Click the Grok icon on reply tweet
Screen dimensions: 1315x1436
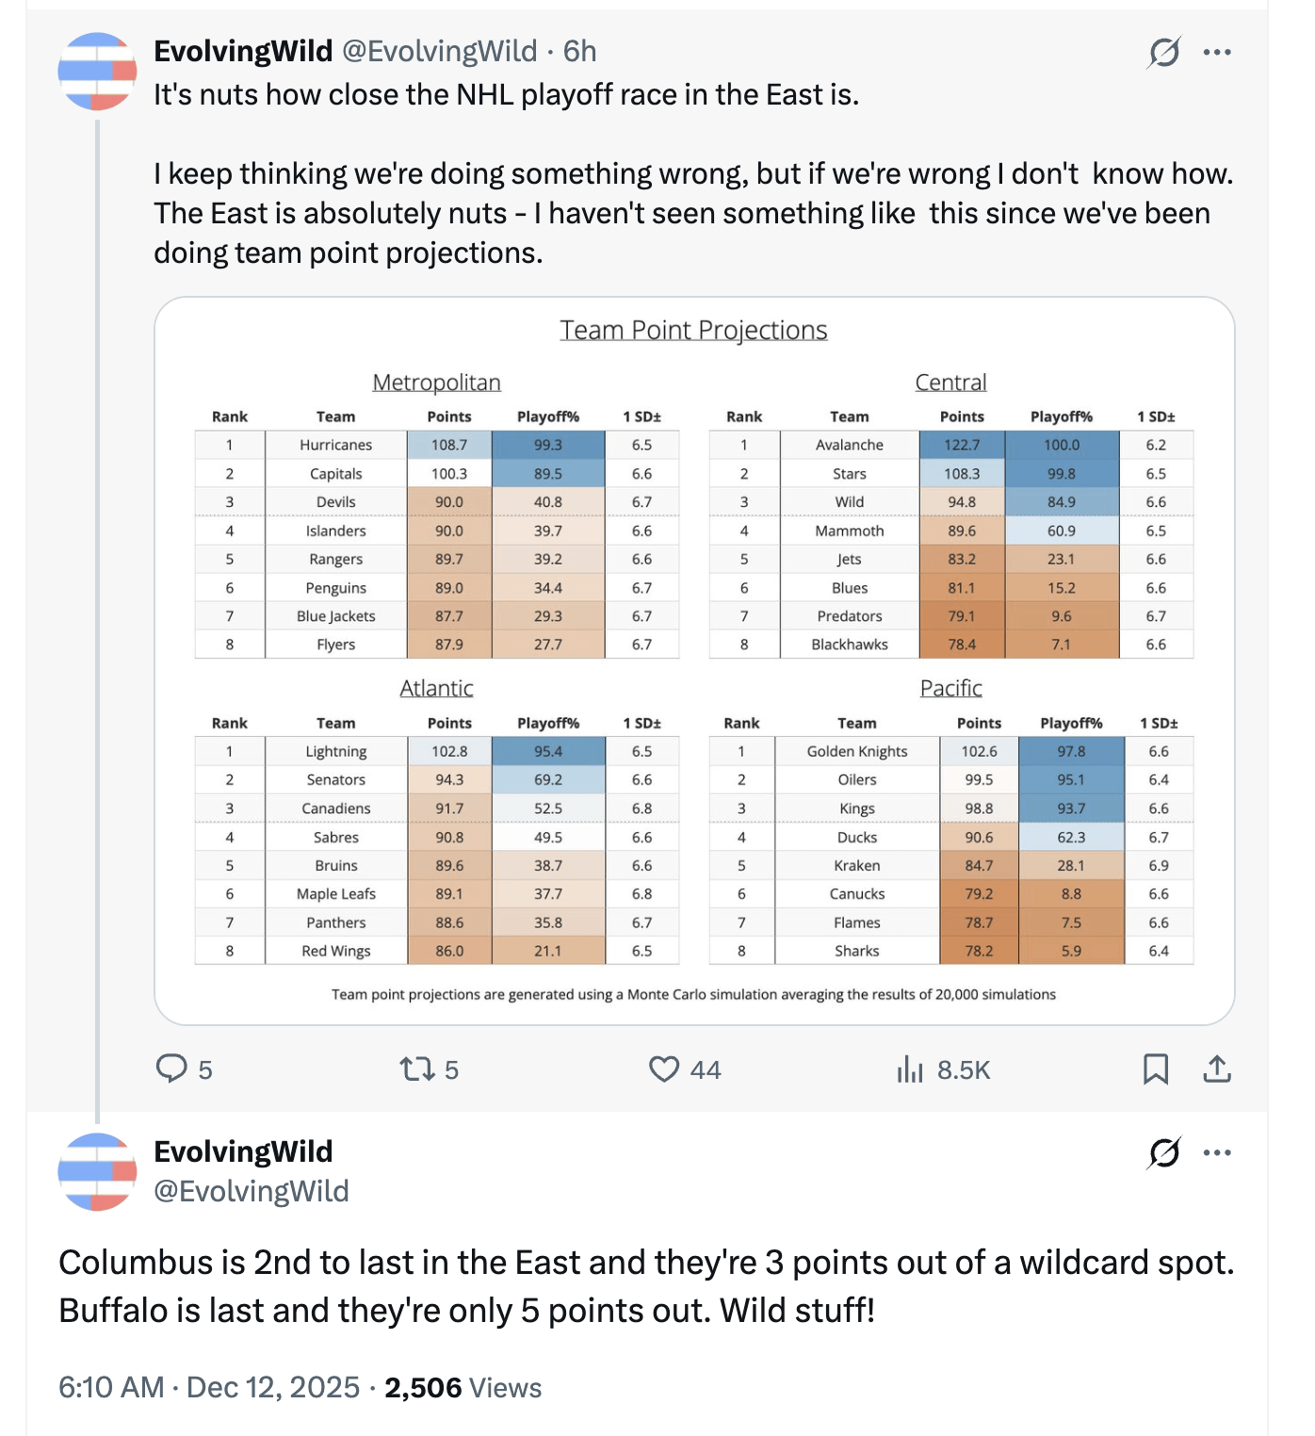tap(1164, 1151)
